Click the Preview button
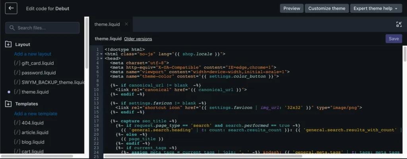The height and width of the screenshot is (159, 407). tap(291, 8)
